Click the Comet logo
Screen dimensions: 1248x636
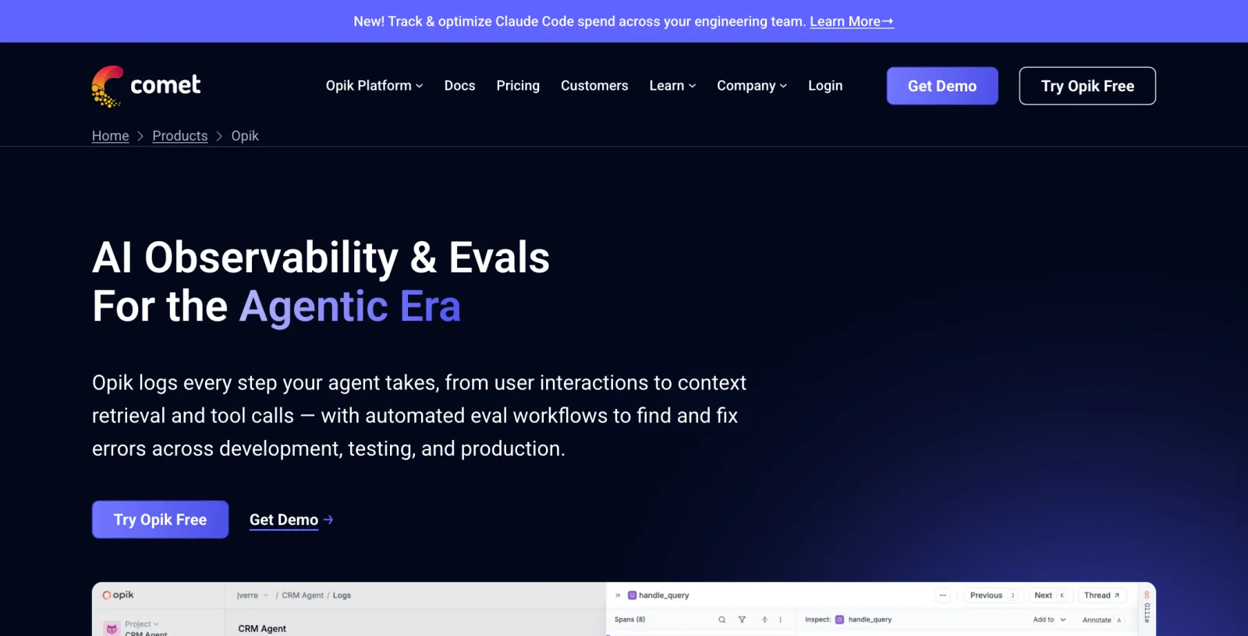click(146, 86)
